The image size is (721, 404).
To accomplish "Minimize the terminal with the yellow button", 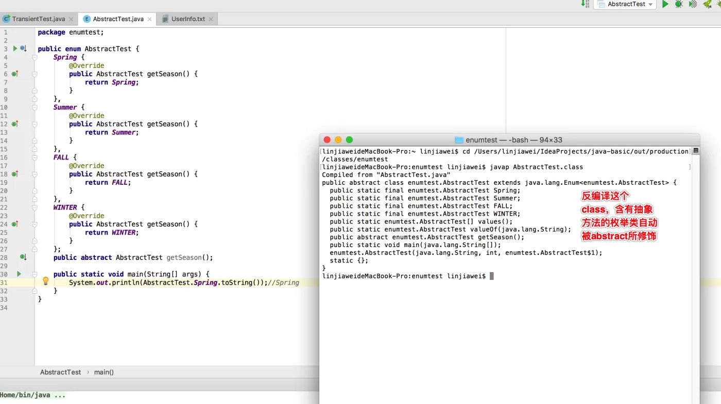I will click(338, 140).
